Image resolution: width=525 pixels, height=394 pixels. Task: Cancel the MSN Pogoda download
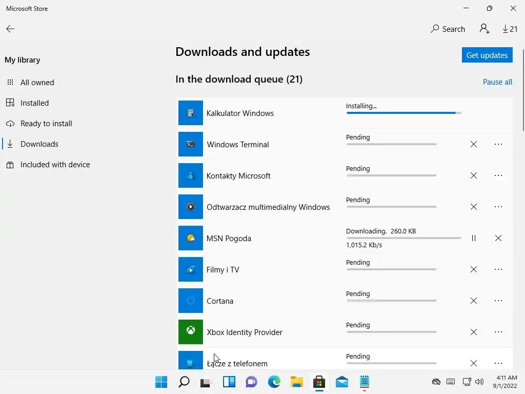tap(498, 238)
